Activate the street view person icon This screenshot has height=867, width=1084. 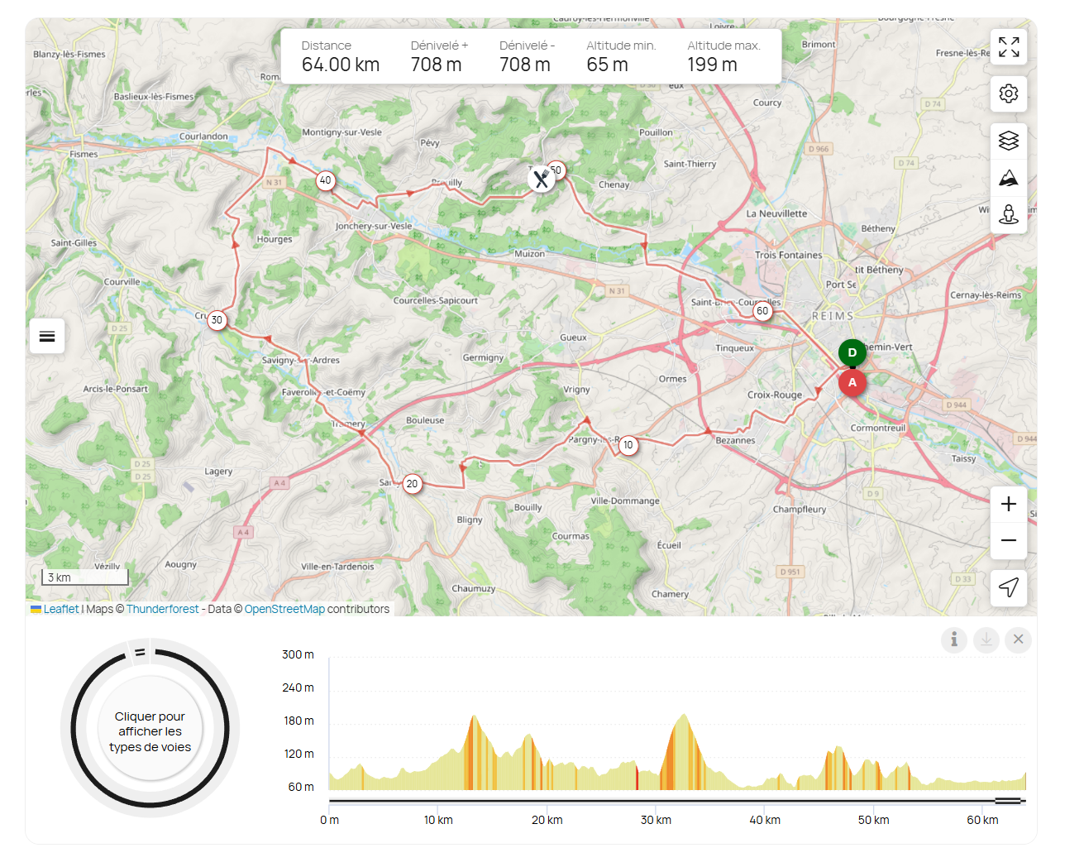click(x=1008, y=215)
